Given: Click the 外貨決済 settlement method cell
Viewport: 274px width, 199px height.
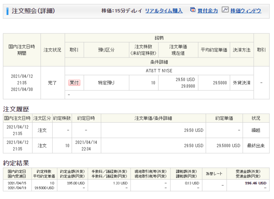Looking at the screenshot, I should click(x=242, y=83).
